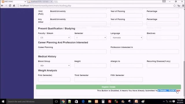
Task: Click the CLICK HERE link
Action: pos(174,90)
